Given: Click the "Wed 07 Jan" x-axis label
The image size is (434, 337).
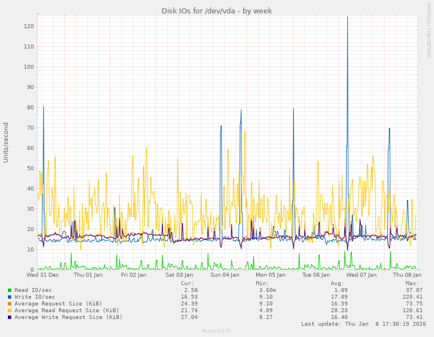Looking at the screenshot, I should tap(361, 275).
